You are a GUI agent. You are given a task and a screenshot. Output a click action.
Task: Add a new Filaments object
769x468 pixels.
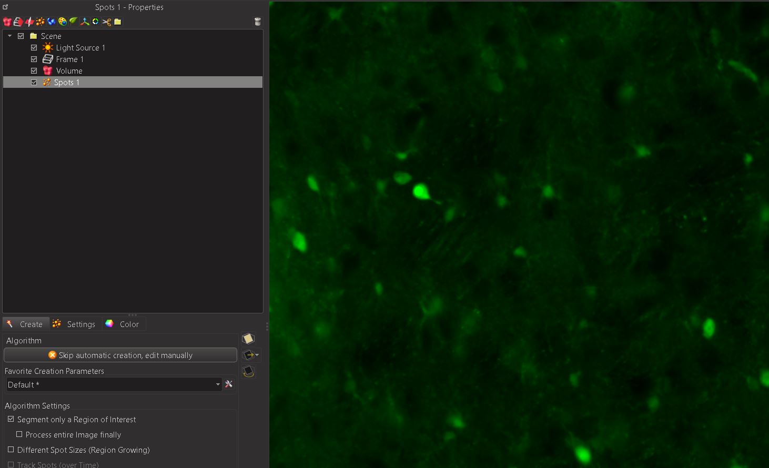click(51, 22)
